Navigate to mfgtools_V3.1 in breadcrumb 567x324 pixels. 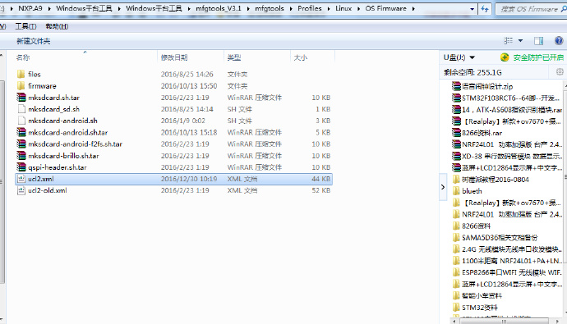pos(219,8)
